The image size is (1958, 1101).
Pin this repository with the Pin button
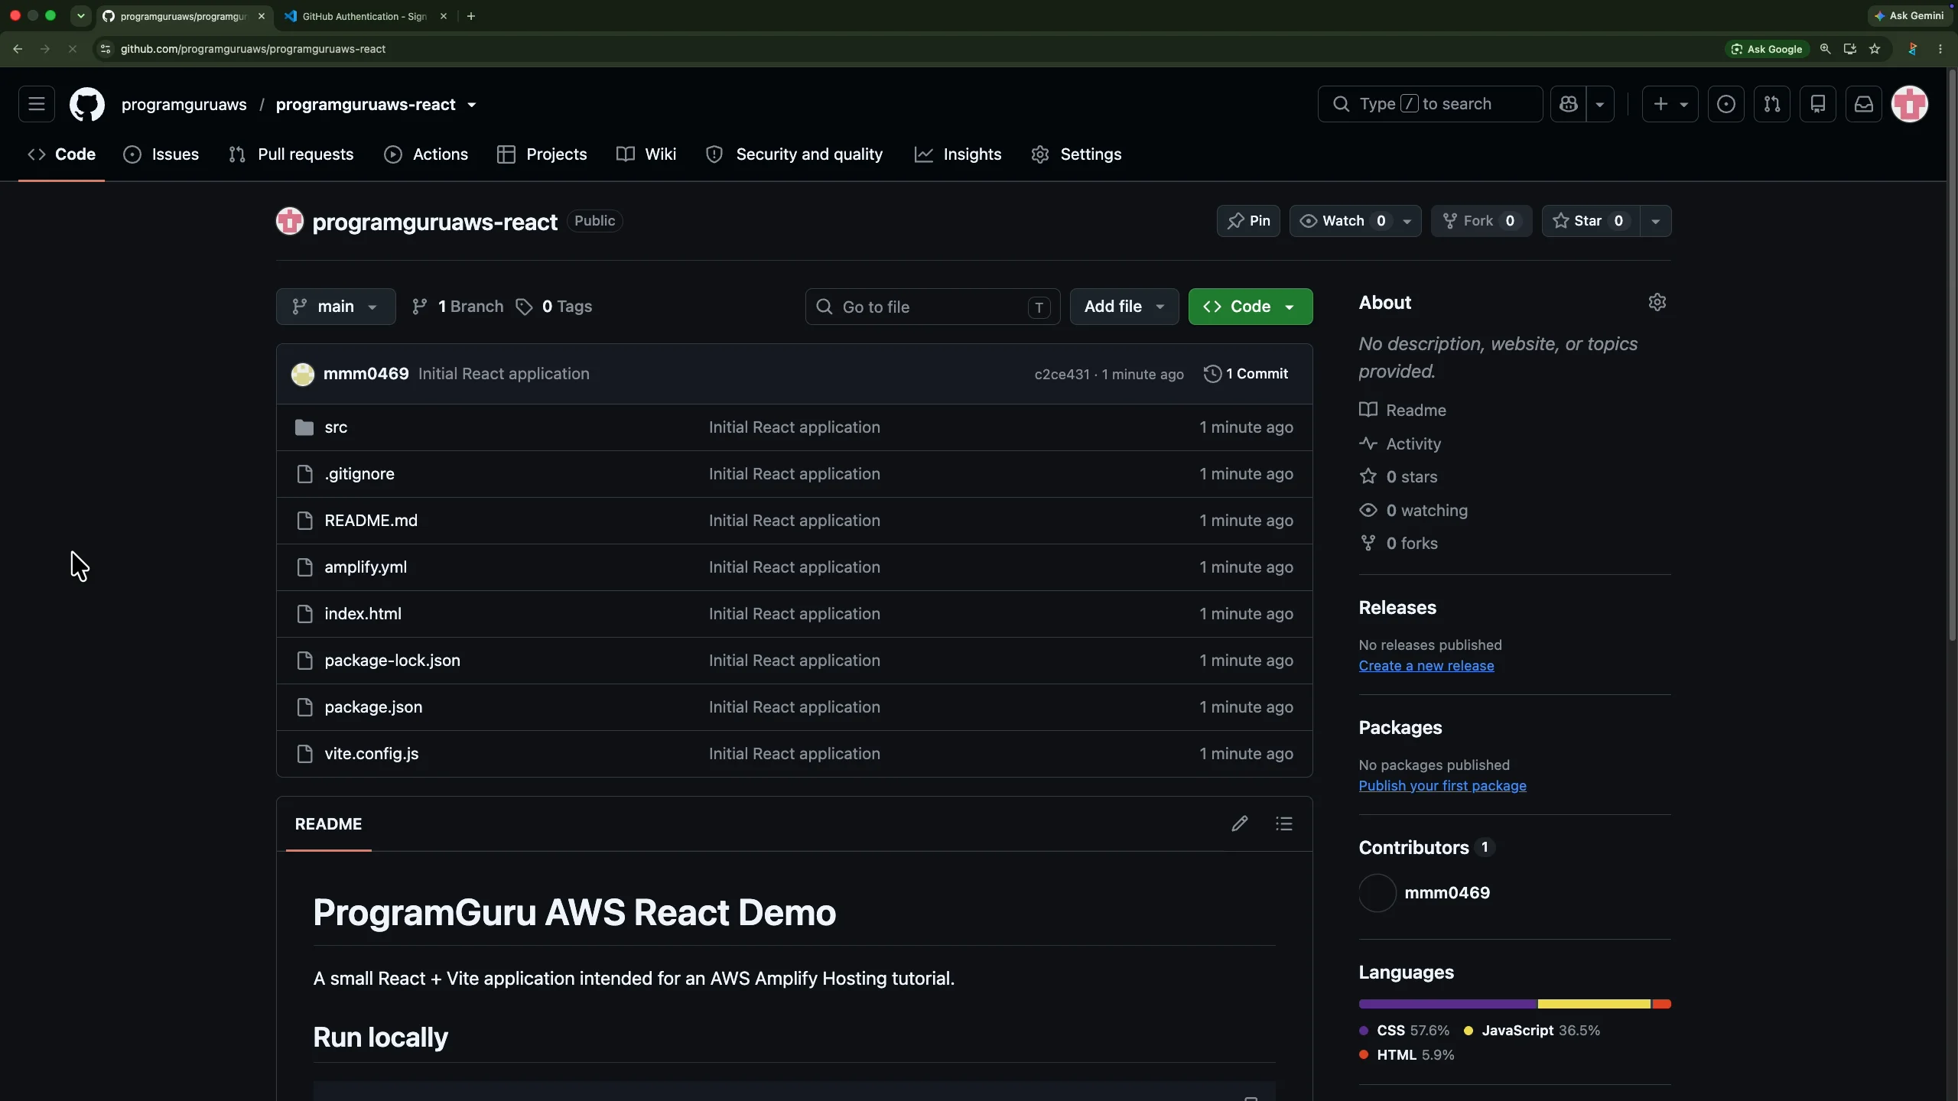(x=1248, y=221)
